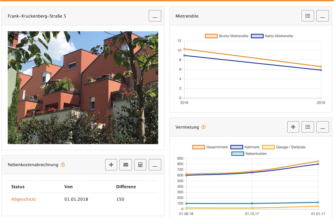Click Brutto-Mietrendite data point at 2019
Image resolution: width=334 pixels, height=218 pixels.
(321, 67)
